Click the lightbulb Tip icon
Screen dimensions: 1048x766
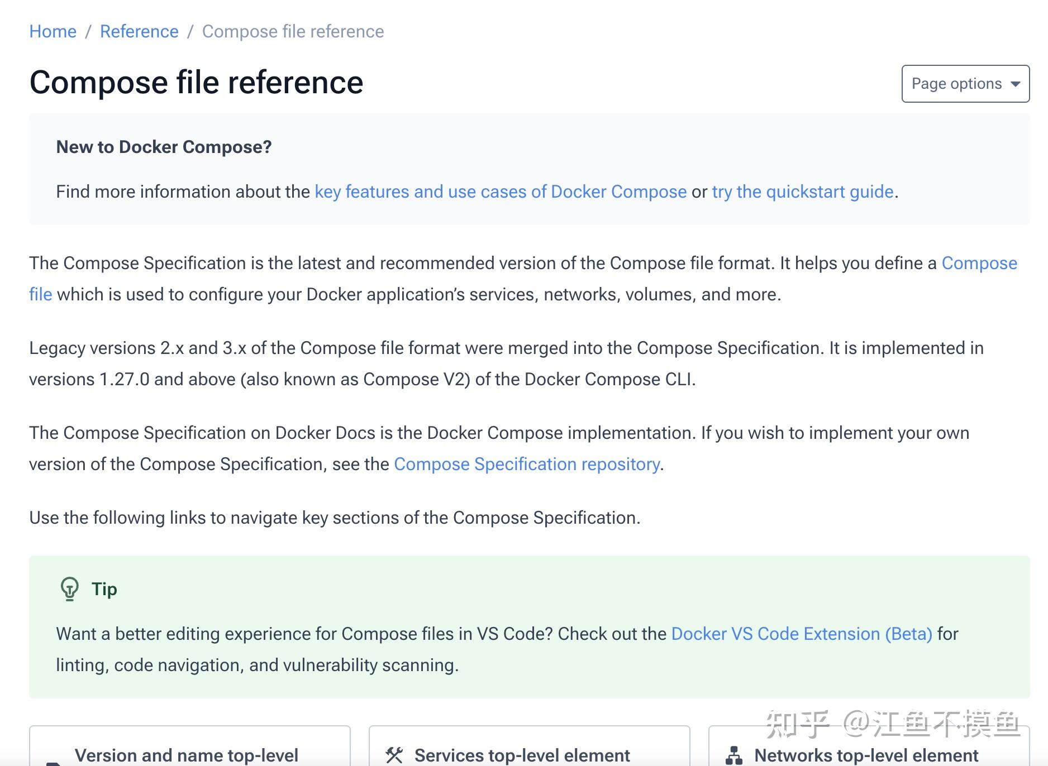coord(70,589)
